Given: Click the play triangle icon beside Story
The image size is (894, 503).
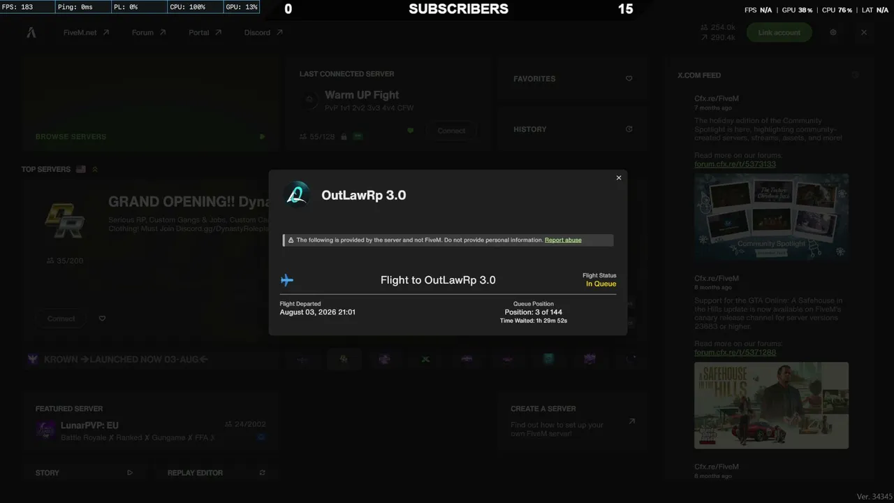Looking at the screenshot, I should coord(130,473).
